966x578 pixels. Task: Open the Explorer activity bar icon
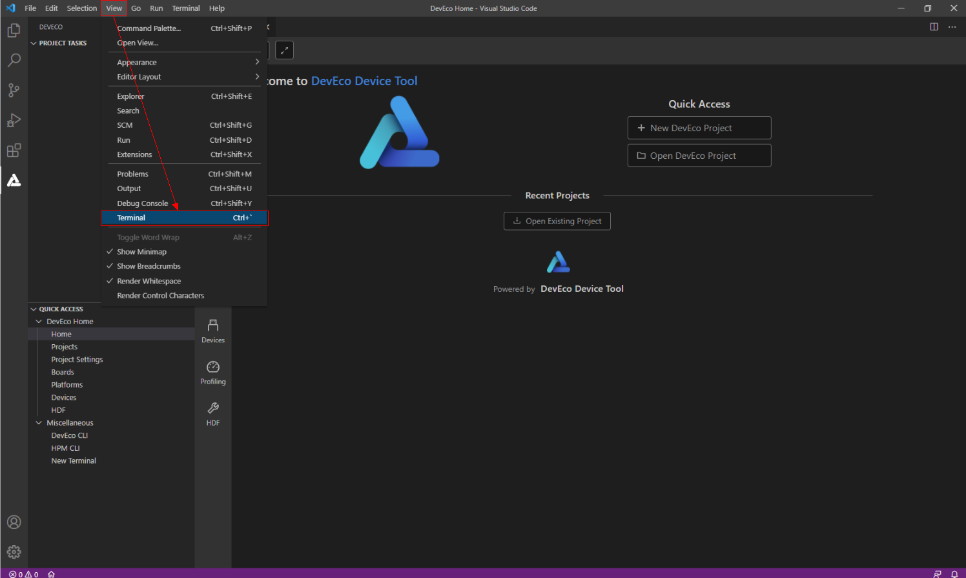pos(14,30)
